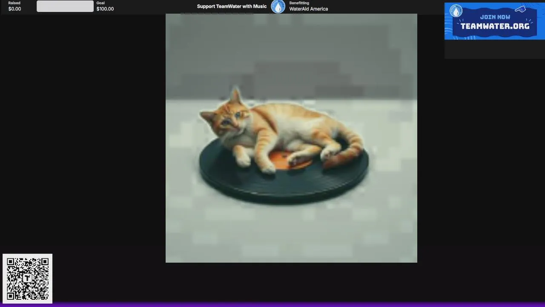Click the pointing hand icon in banner
This screenshot has width=545, height=307.
pos(520,9)
